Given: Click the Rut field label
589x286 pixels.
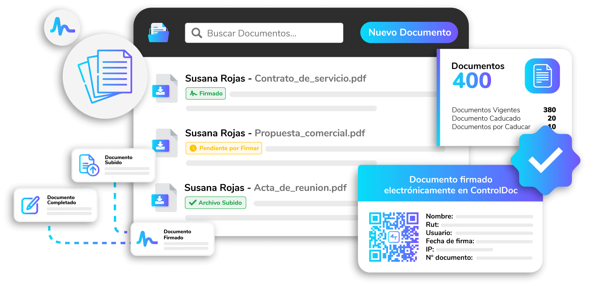Looking at the screenshot, I should pyautogui.click(x=432, y=225).
